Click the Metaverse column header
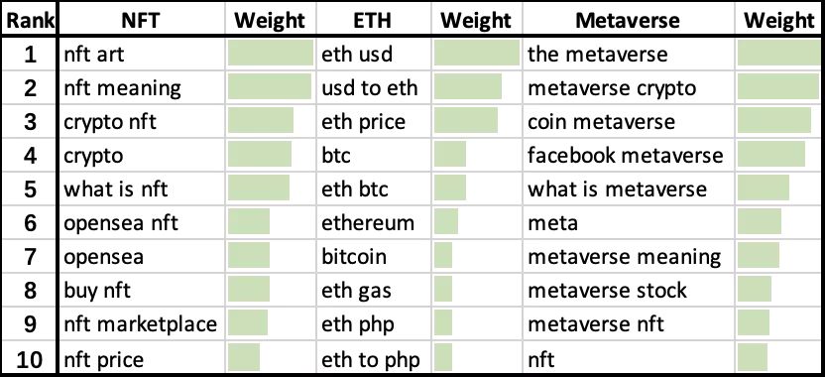Viewport: 825px width, 377px height. click(x=629, y=20)
